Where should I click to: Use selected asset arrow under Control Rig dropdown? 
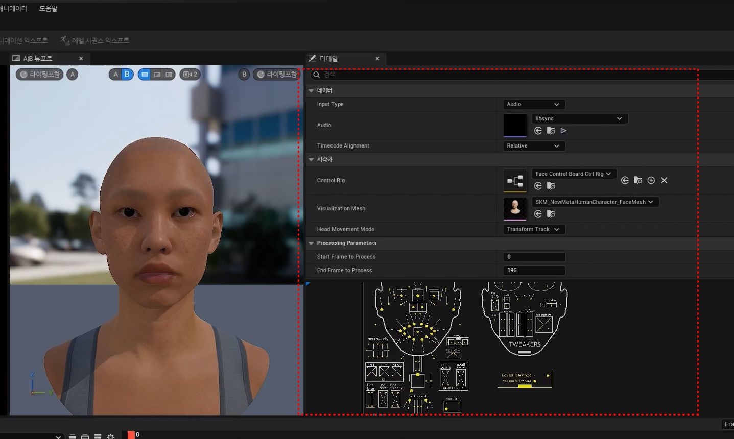click(x=538, y=186)
